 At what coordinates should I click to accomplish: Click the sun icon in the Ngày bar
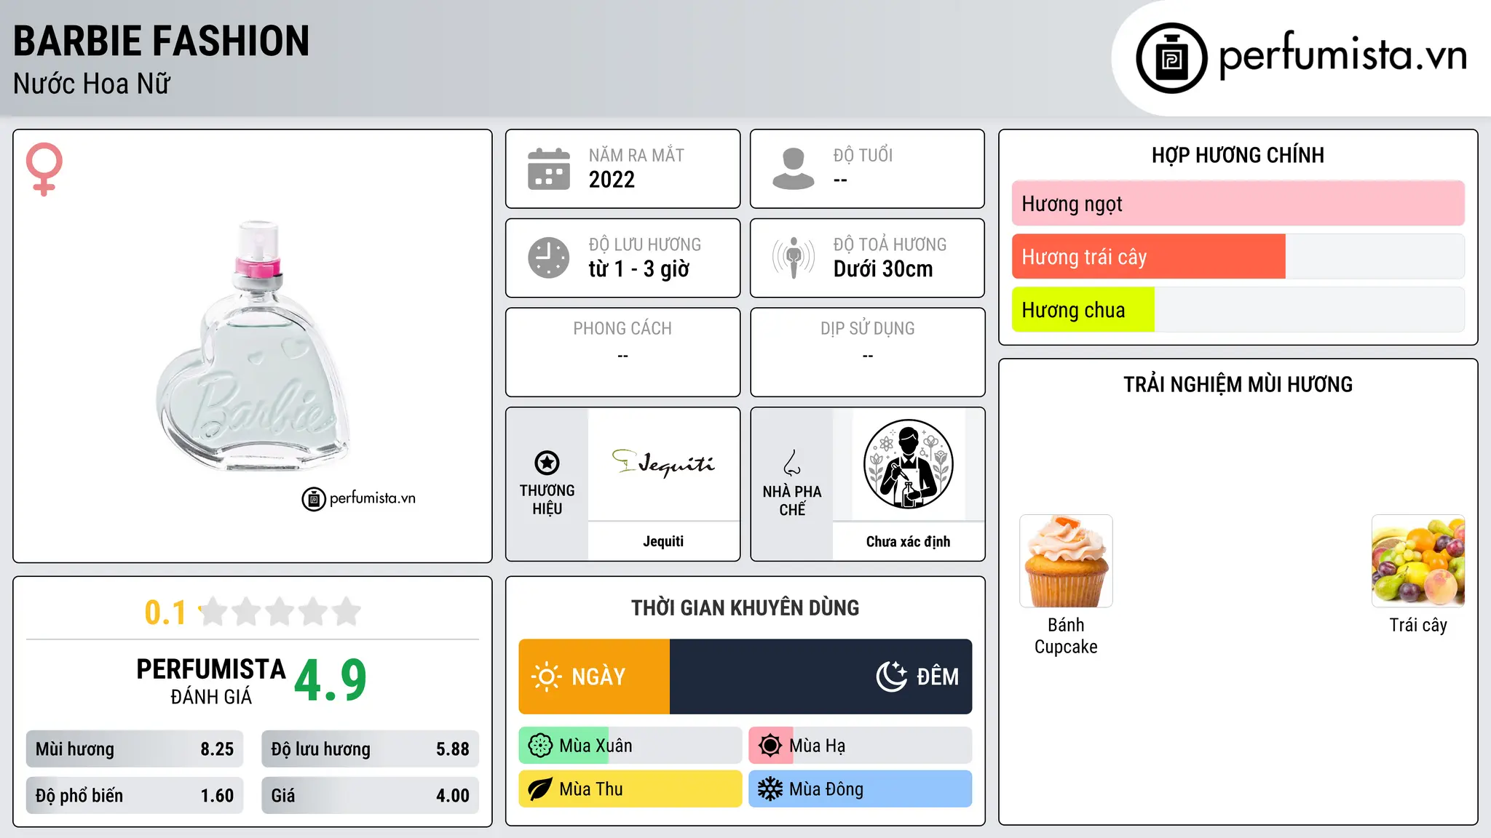(x=547, y=677)
